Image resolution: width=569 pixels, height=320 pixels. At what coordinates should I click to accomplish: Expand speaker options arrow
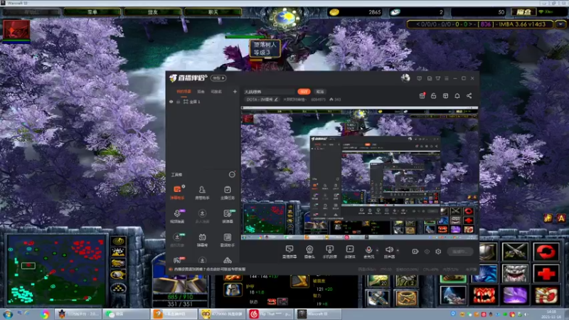pos(398,250)
